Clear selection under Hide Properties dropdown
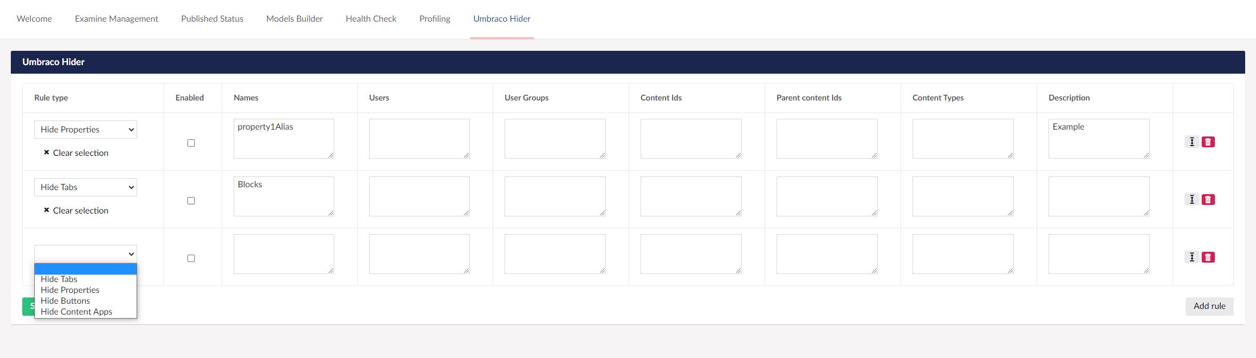 (x=76, y=153)
